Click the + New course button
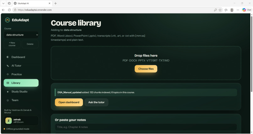 point(12,44)
